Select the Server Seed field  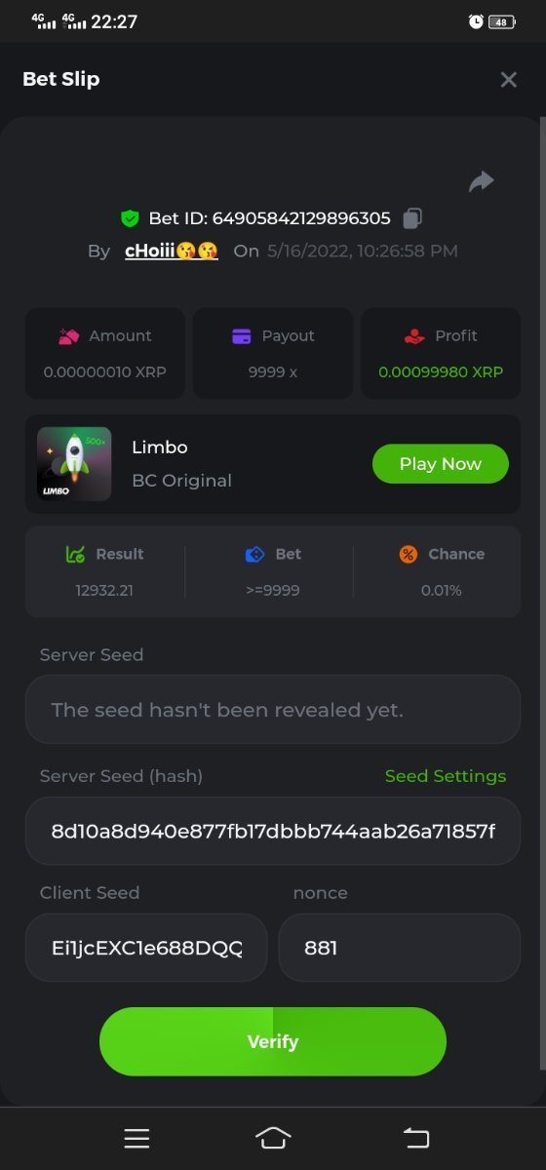[273, 710]
